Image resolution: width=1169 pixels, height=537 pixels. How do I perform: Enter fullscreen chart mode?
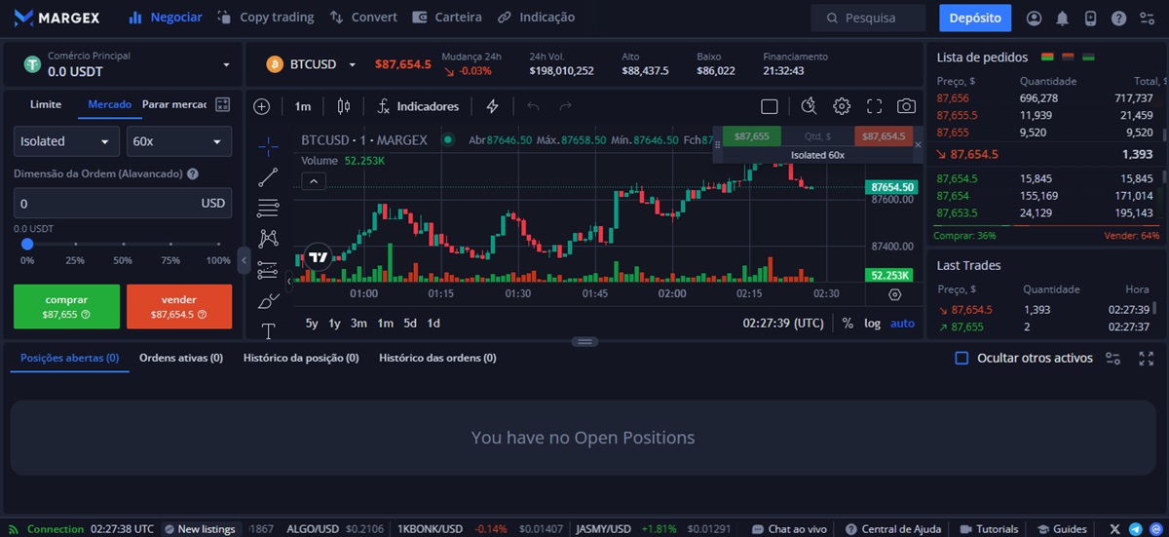click(x=874, y=106)
